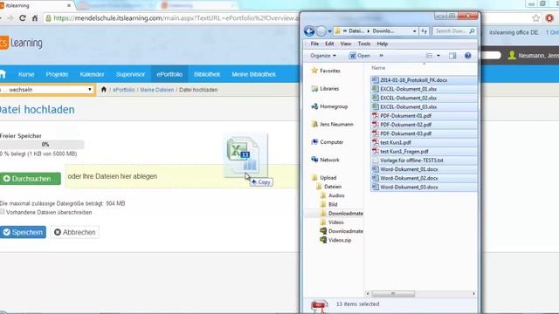Follow the ePortfolio breadcrumb link
This screenshot has width=559, height=314.
(124, 90)
